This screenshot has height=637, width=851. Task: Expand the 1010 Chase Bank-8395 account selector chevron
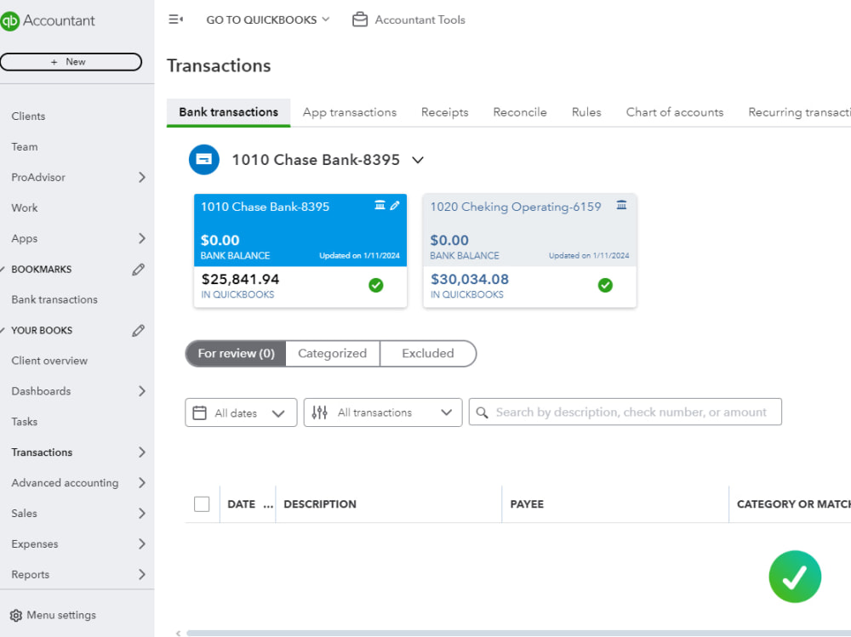click(417, 160)
